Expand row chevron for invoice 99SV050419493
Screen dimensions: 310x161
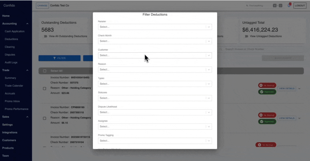(299, 89)
